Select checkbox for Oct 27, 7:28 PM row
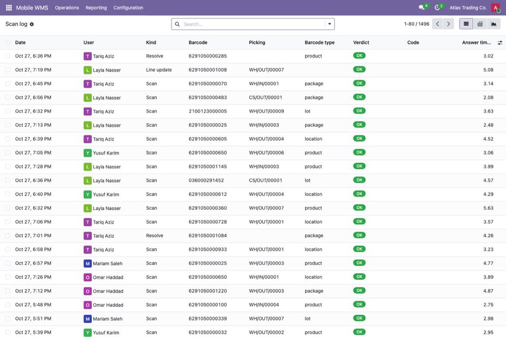This screenshot has width=506, height=337. tap(8, 167)
